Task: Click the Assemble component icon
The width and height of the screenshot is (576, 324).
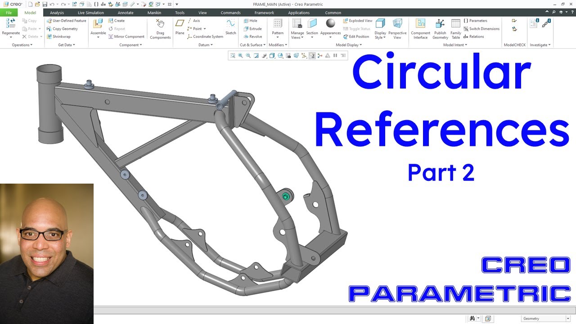Action: (x=98, y=23)
